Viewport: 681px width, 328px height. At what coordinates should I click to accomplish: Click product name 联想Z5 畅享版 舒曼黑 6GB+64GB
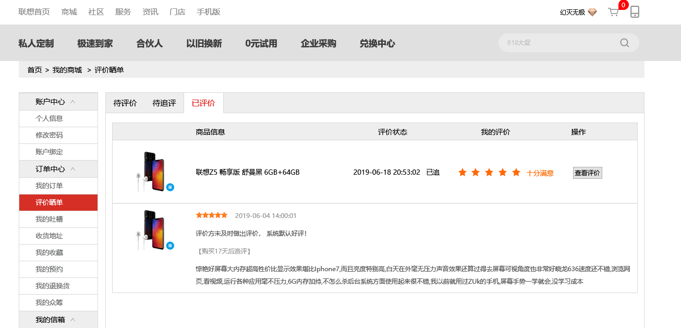(x=248, y=173)
